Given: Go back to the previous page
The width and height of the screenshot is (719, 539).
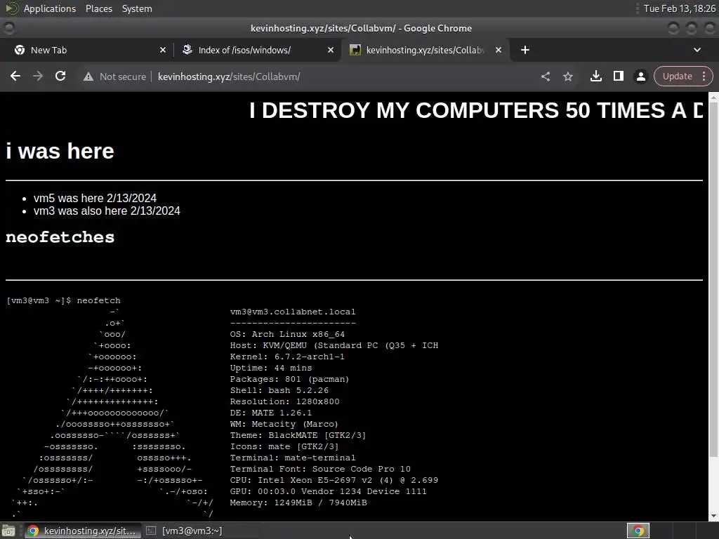Looking at the screenshot, I should click(15, 76).
